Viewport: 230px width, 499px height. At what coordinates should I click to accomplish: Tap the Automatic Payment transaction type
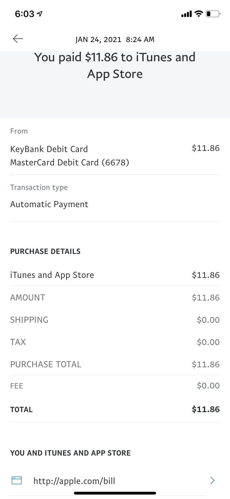[x=49, y=204]
